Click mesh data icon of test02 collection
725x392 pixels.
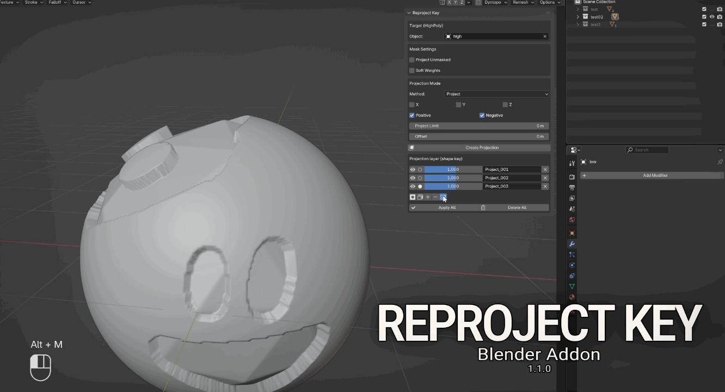coord(615,17)
